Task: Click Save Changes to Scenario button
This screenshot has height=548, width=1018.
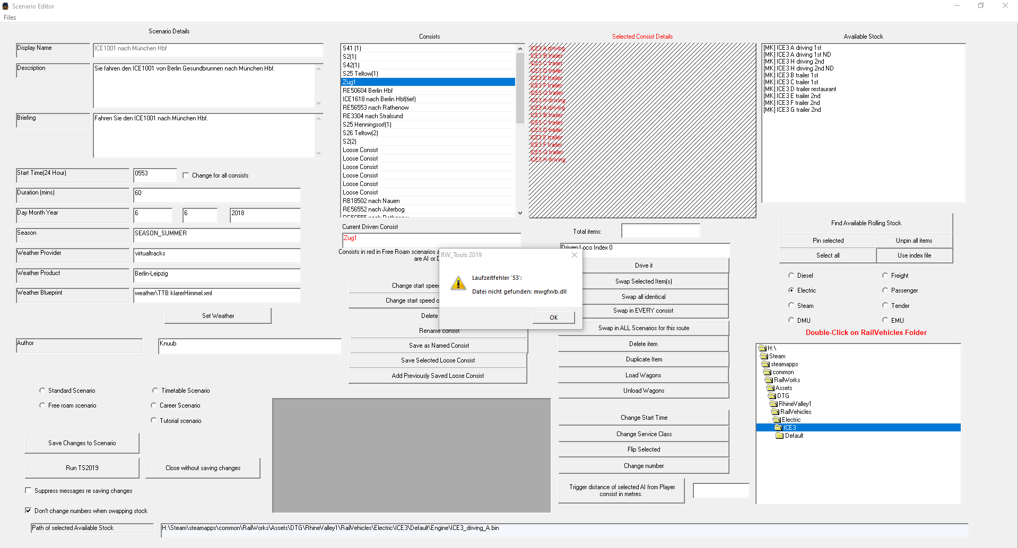Action: point(82,443)
